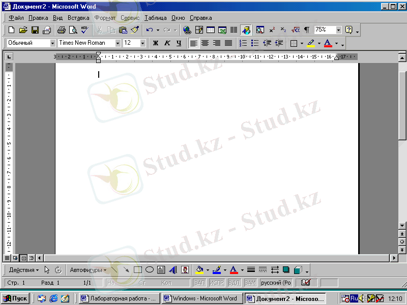The height and width of the screenshot is (305, 407).
Task: Expand the undo history arrow
Action: (158, 30)
